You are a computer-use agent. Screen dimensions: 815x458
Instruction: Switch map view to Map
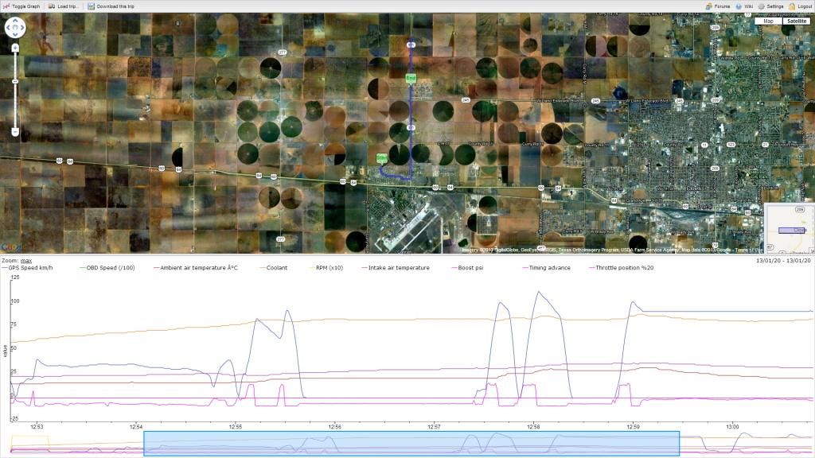(768, 21)
